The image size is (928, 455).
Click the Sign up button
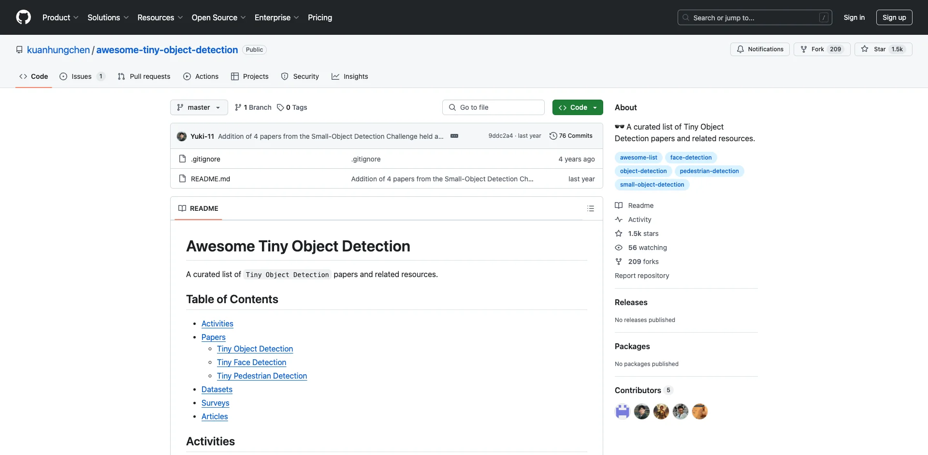[x=894, y=17]
